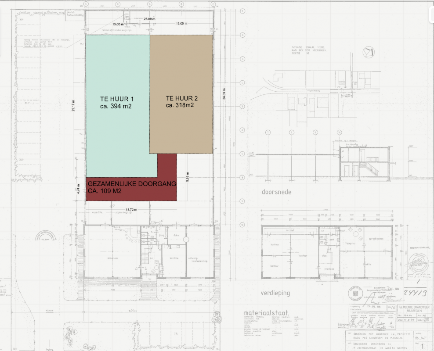
Task: Click the round Gemeente Nijmegen seal
Action: [356, 293]
